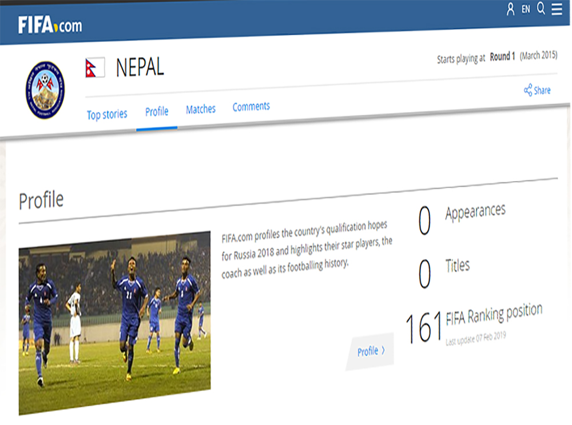Click the Share icon
The width and height of the screenshot is (572, 425).
[x=528, y=90]
